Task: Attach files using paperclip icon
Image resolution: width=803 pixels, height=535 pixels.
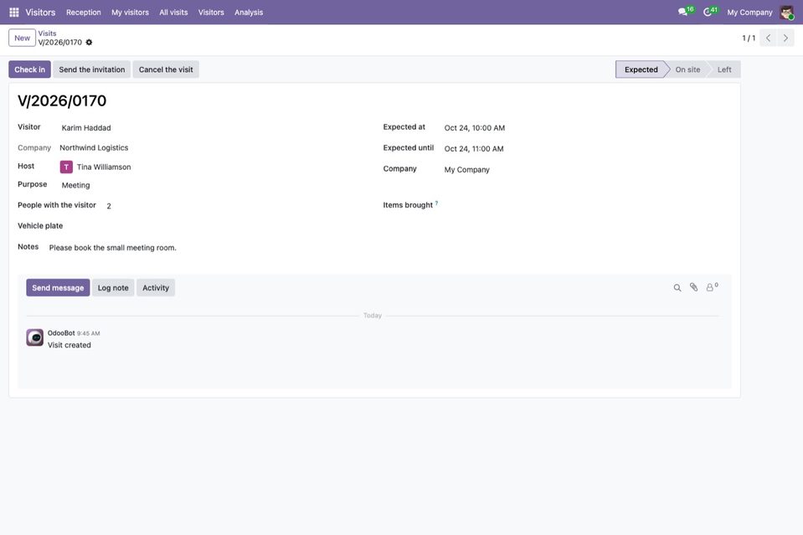Action: (x=693, y=287)
